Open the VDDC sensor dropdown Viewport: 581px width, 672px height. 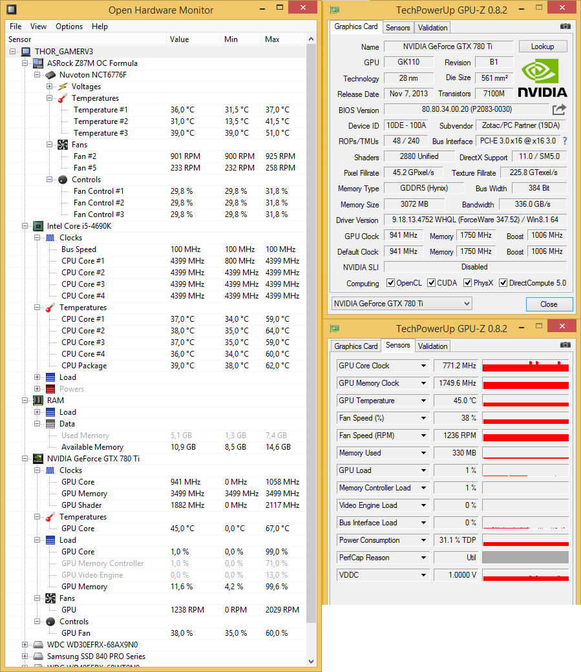point(423,575)
